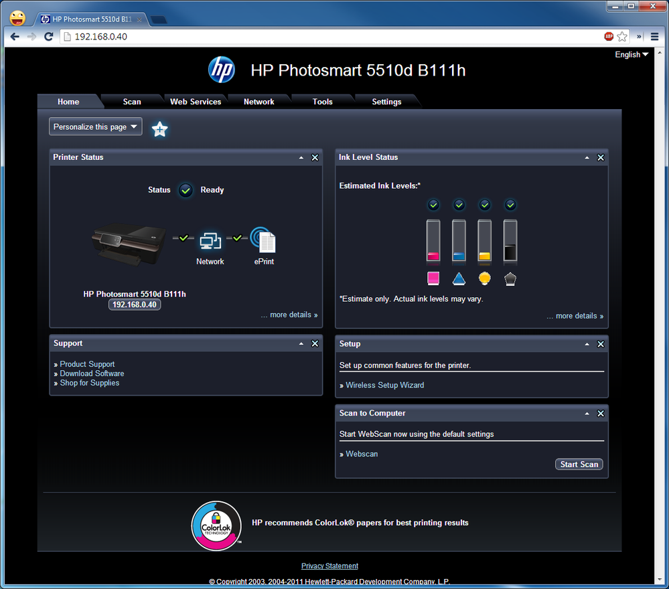Close the Printer Status panel

[315, 158]
